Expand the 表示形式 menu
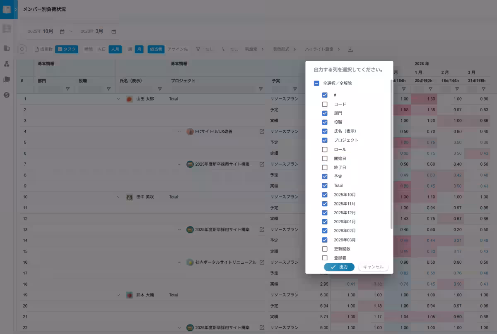Viewport: 497px width, 334px height. tap(284, 49)
